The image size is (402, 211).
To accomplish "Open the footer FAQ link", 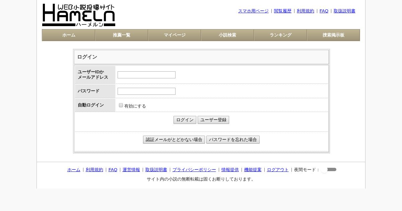I will click(113, 170).
